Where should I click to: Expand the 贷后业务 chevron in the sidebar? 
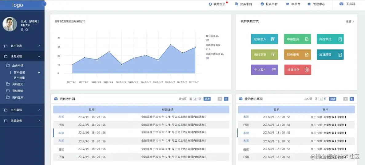click(39, 120)
